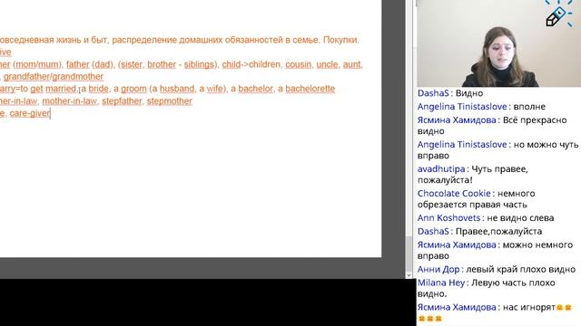
Task: Click the word 'stepfather' in the document
Action: click(x=122, y=101)
